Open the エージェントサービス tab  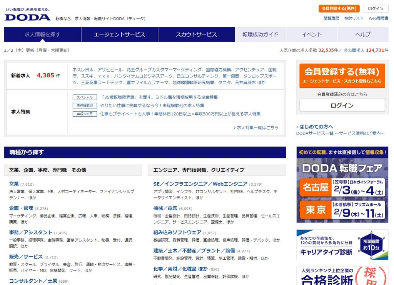119,35
